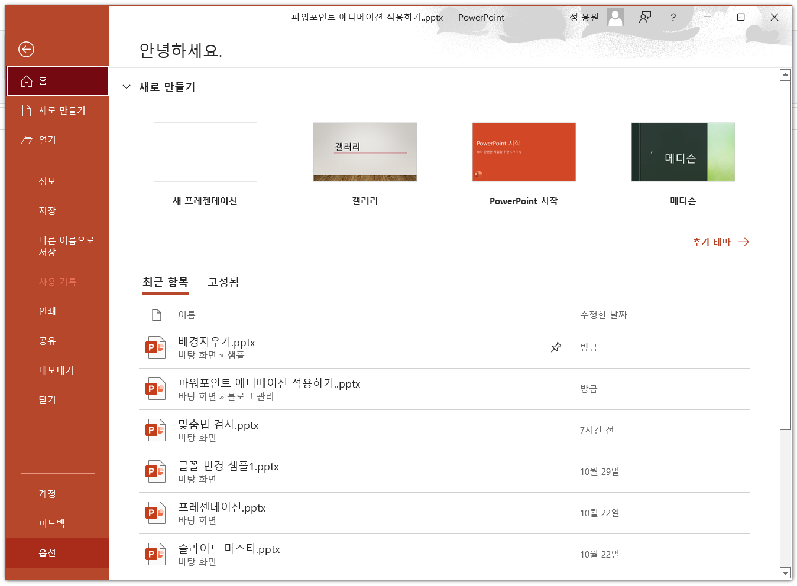Viewport: 797px width, 586px height.
Task: Open 슬라이드 마스터.pptx from recent list
Action: (x=444, y=555)
